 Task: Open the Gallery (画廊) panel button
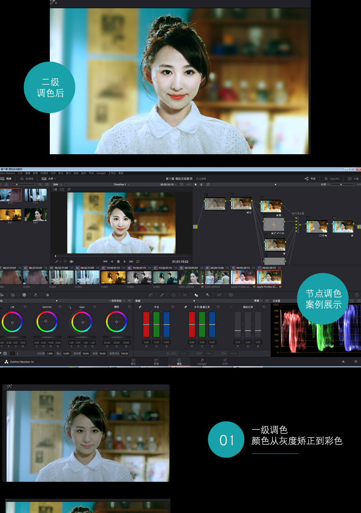tap(6, 178)
